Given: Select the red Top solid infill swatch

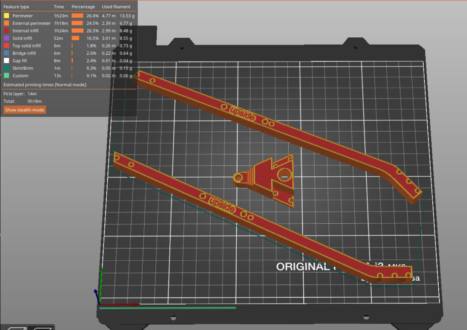Looking at the screenshot, I should pyautogui.click(x=6, y=46).
